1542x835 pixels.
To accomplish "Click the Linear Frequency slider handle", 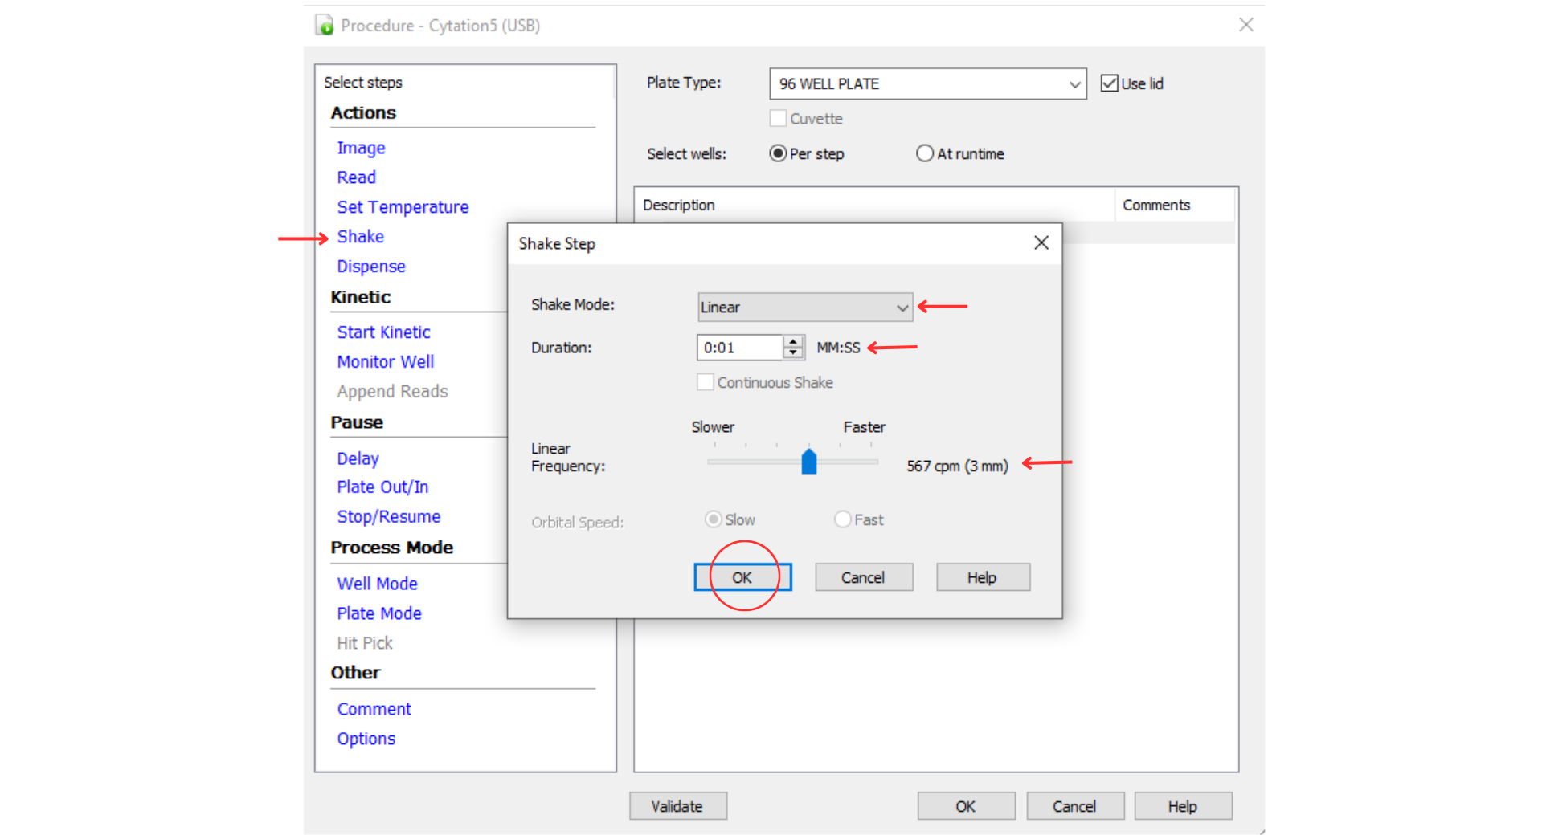I will (809, 462).
